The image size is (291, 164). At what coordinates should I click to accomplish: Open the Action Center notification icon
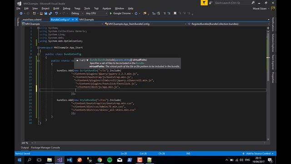pyautogui.click(x=270, y=160)
